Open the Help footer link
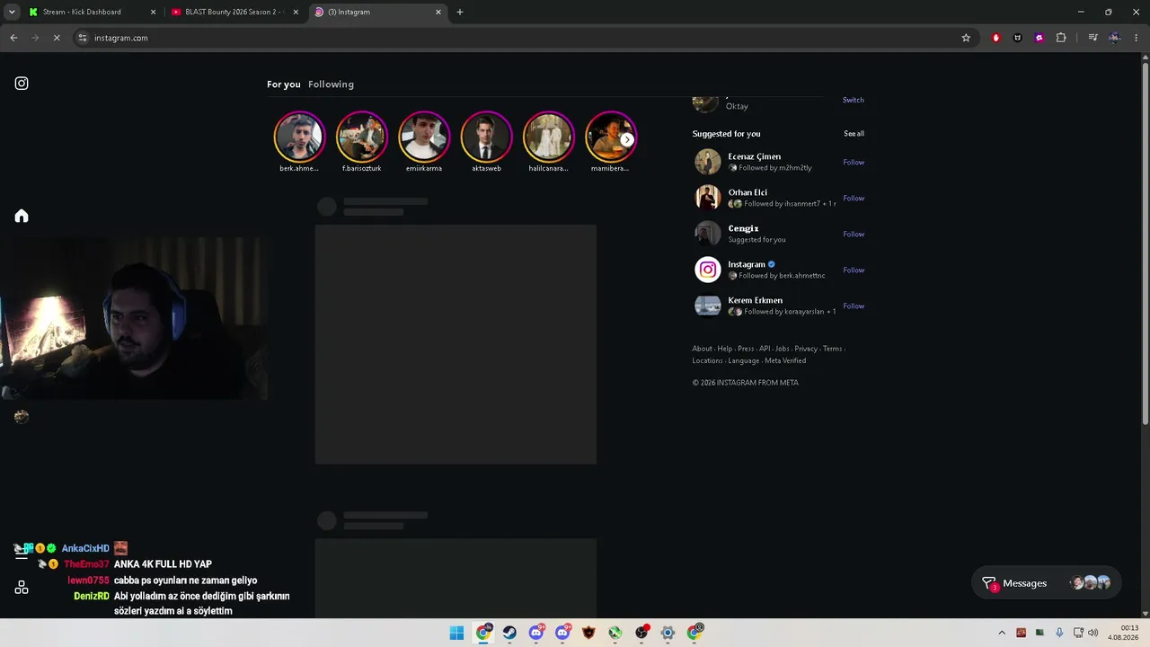1150x647 pixels. pos(724,349)
